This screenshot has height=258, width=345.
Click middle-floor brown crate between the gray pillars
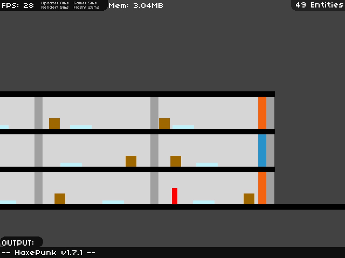click(x=131, y=161)
